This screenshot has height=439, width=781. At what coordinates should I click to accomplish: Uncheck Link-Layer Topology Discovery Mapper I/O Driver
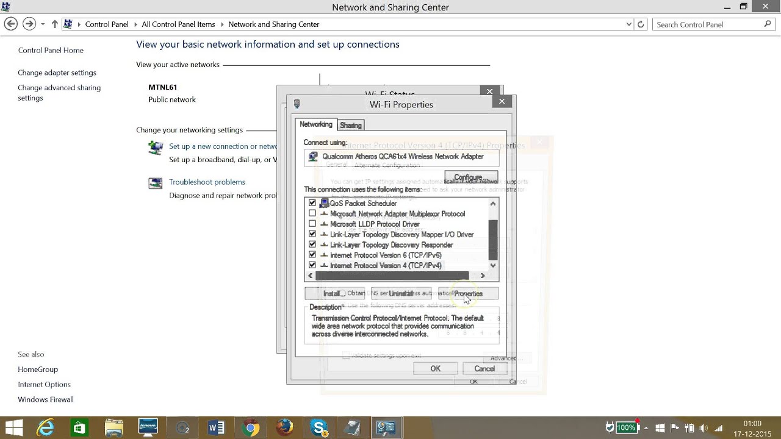pyautogui.click(x=312, y=234)
